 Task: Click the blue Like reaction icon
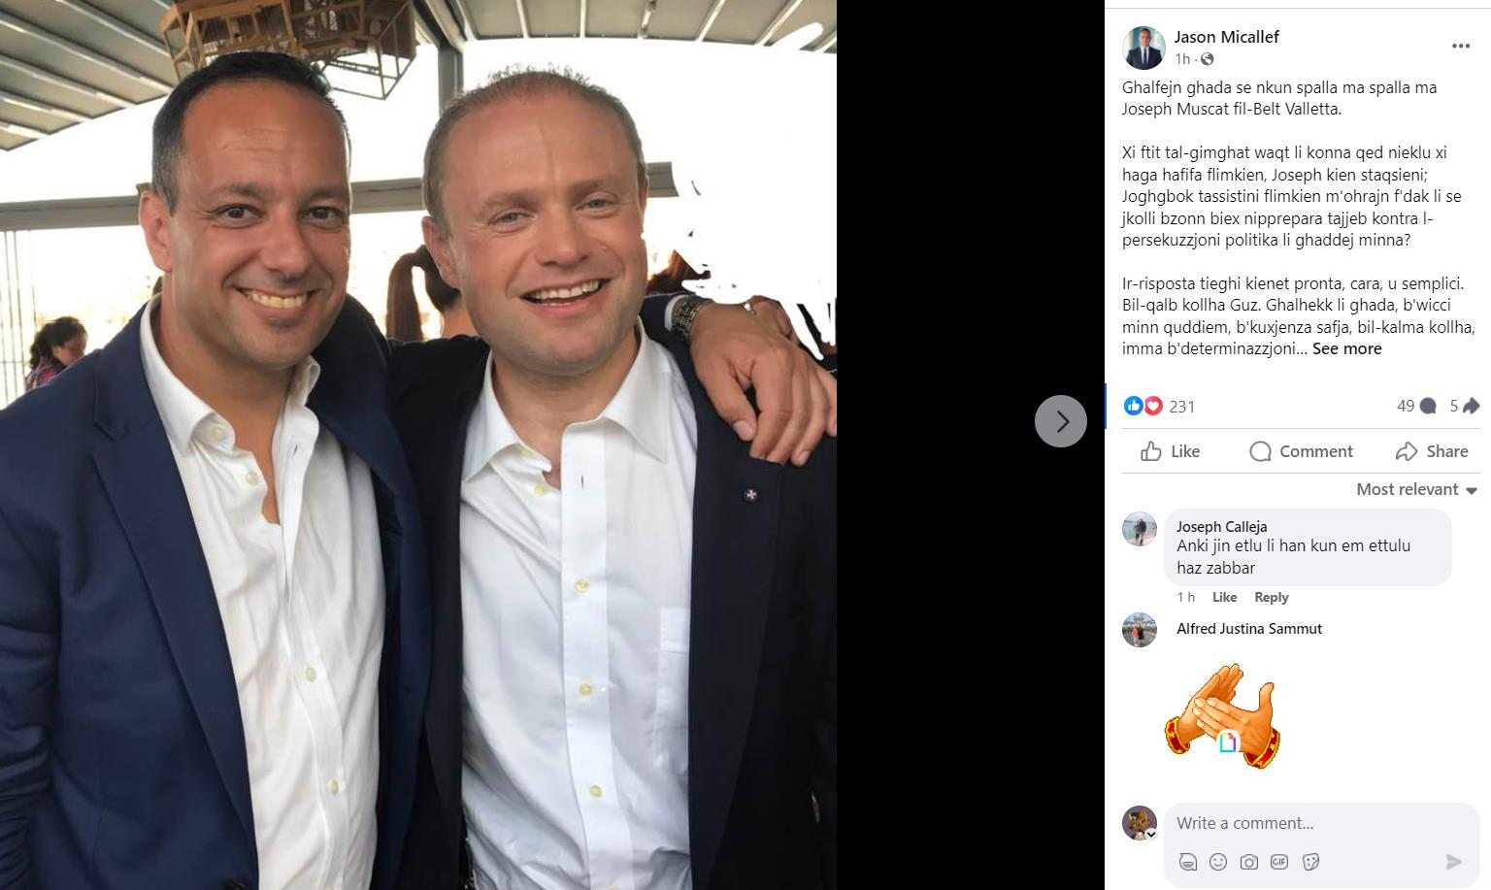pyautogui.click(x=1132, y=406)
